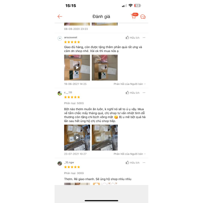203x203 pixels.
Task: Open _15.ngw's profile avatar
Action: (x=60, y=163)
